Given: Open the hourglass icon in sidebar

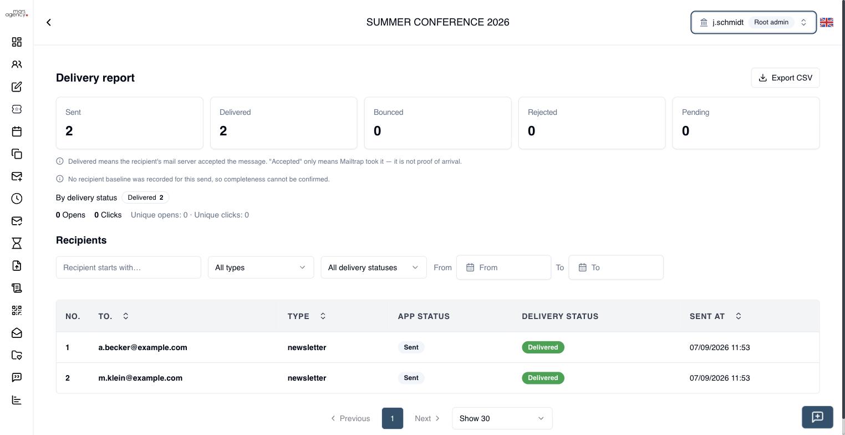Looking at the screenshot, I should pyautogui.click(x=17, y=243).
